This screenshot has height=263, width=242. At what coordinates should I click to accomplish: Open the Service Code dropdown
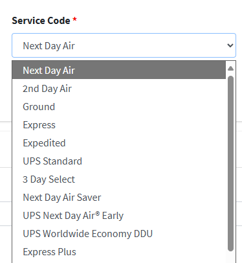pos(124,45)
